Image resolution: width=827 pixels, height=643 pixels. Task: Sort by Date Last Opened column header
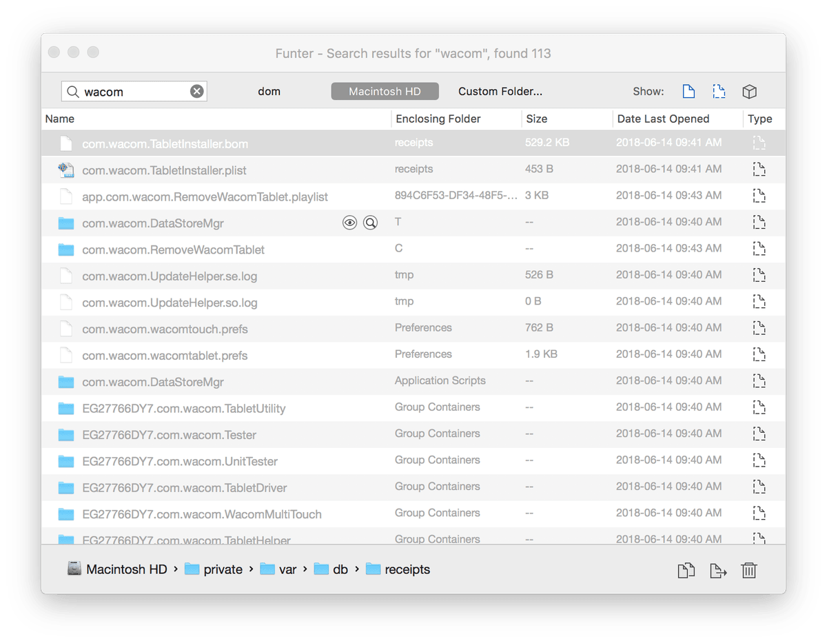tap(663, 119)
